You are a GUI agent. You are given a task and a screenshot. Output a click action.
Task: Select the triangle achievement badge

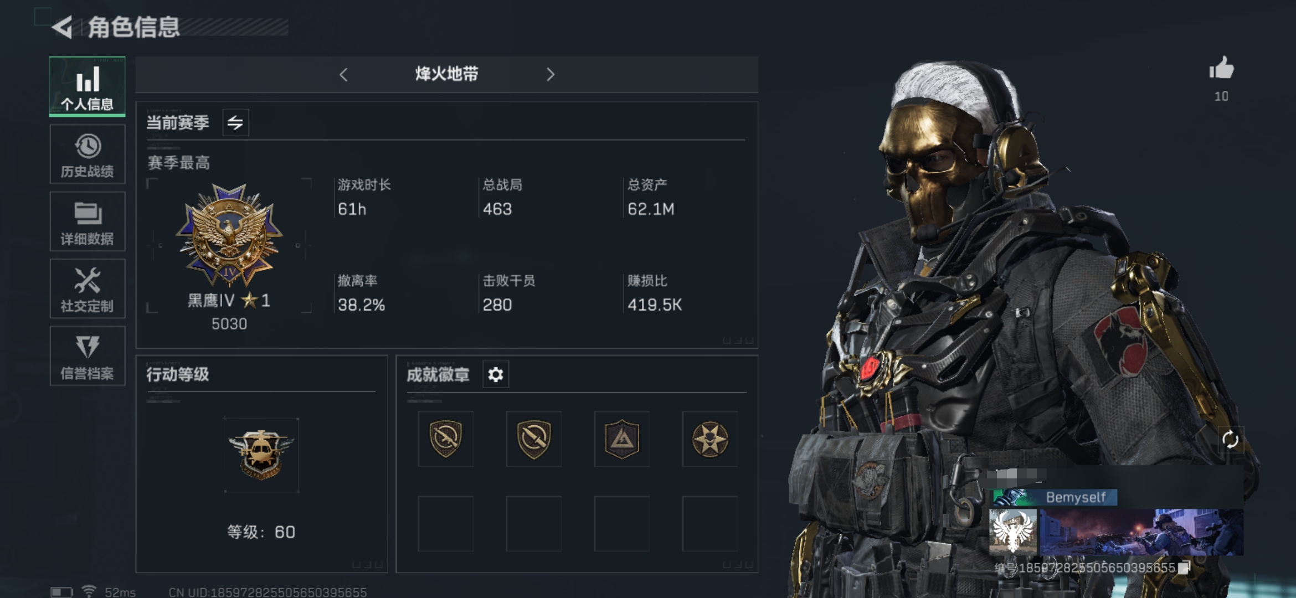click(x=622, y=439)
